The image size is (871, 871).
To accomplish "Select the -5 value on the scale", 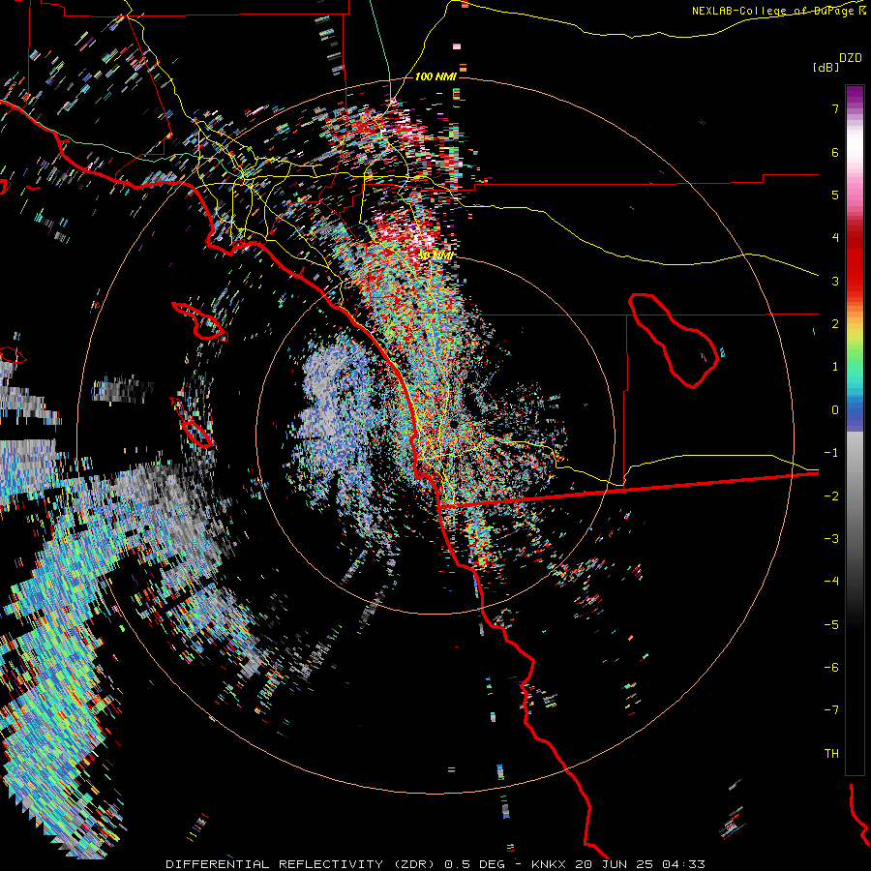I will (x=831, y=625).
